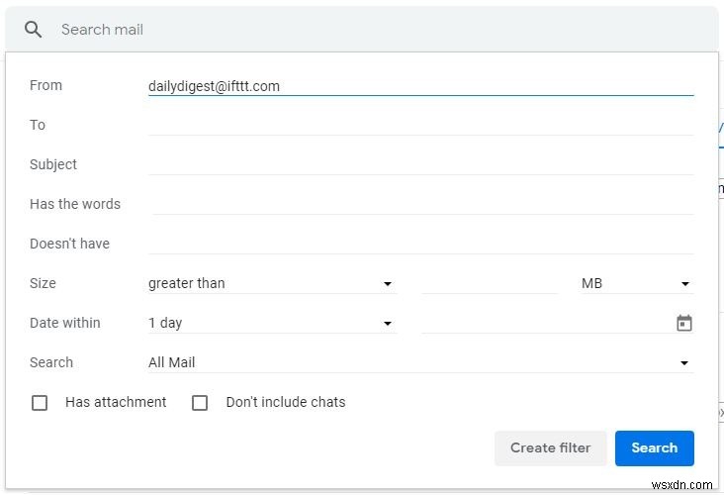Click the Search mail input bar
The image size is (724, 495).
(376, 30)
